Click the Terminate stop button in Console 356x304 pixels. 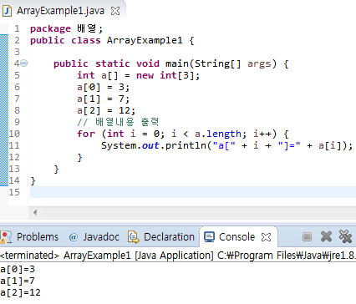(307, 237)
